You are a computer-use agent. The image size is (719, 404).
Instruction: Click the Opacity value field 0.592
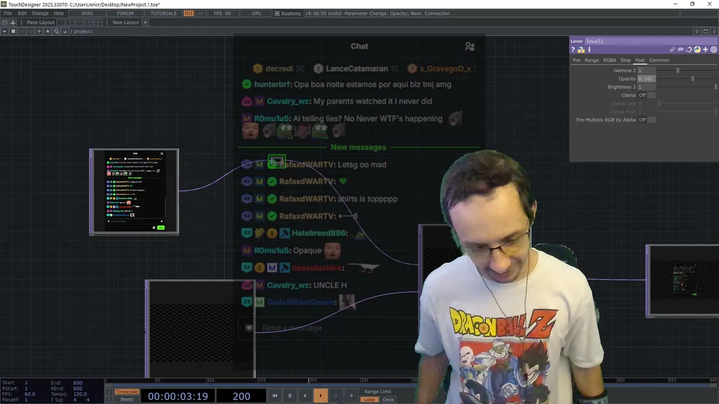(x=647, y=79)
